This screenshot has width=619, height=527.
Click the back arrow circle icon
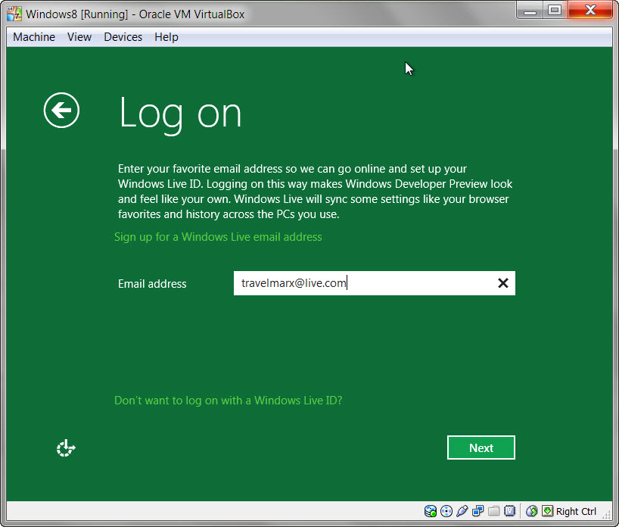coord(61,111)
